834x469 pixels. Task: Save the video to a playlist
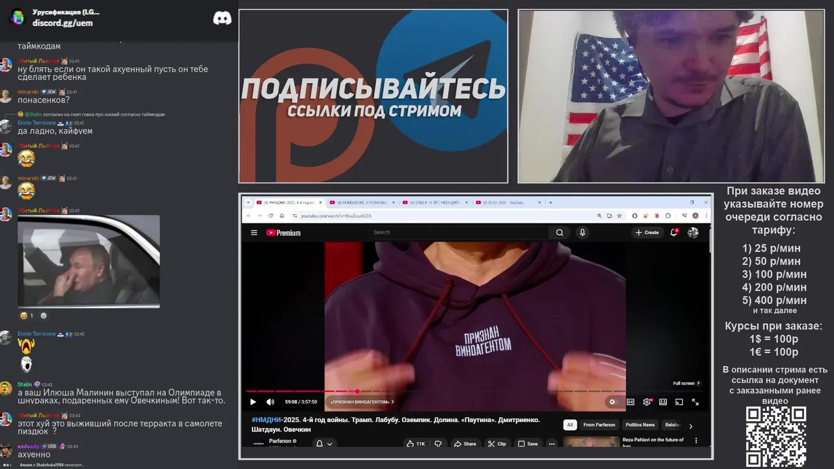pyautogui.click(x=528, y=444)
